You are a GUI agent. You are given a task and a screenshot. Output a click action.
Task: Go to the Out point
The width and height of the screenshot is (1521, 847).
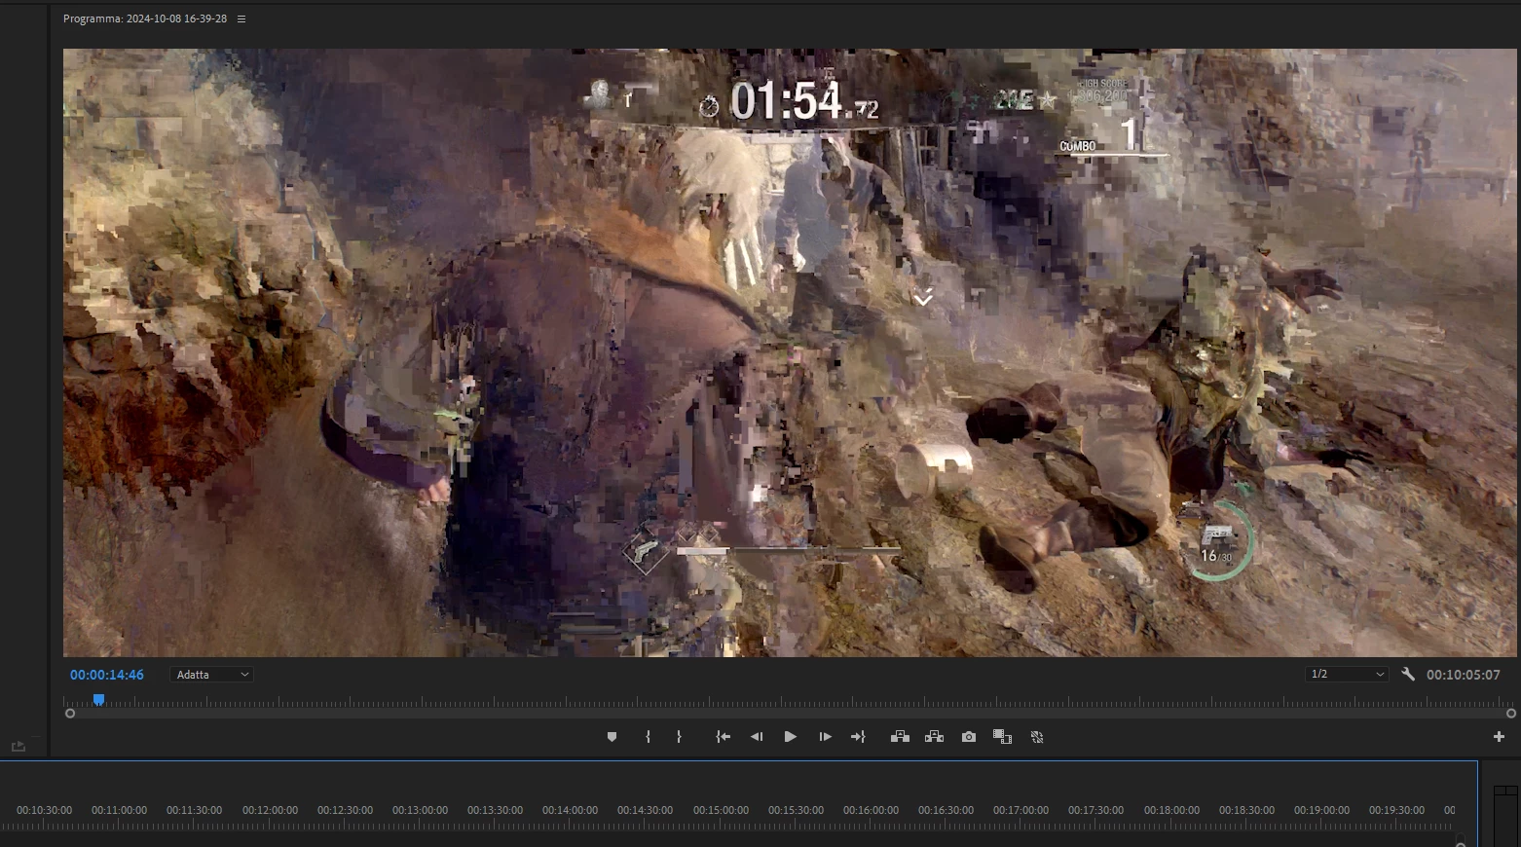(x=858, y=737)
